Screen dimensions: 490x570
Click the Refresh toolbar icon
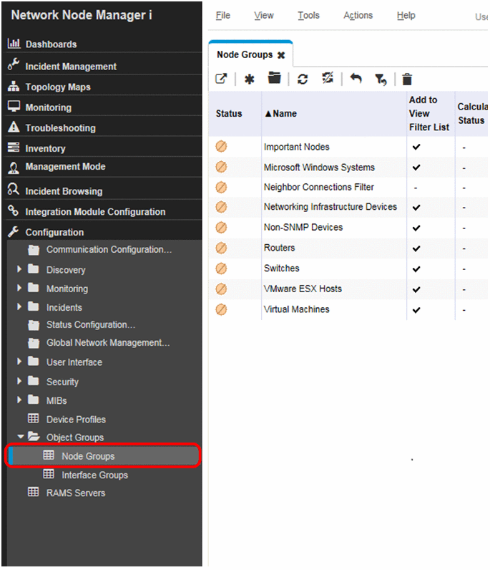click(x=303, y=79)
